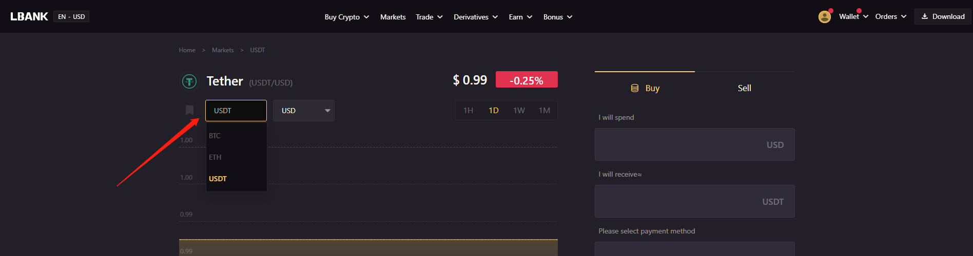Click the LBANK logo

(29, 16)
